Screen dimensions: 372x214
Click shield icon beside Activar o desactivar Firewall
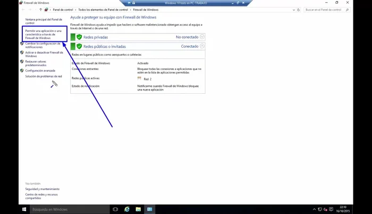22,52
